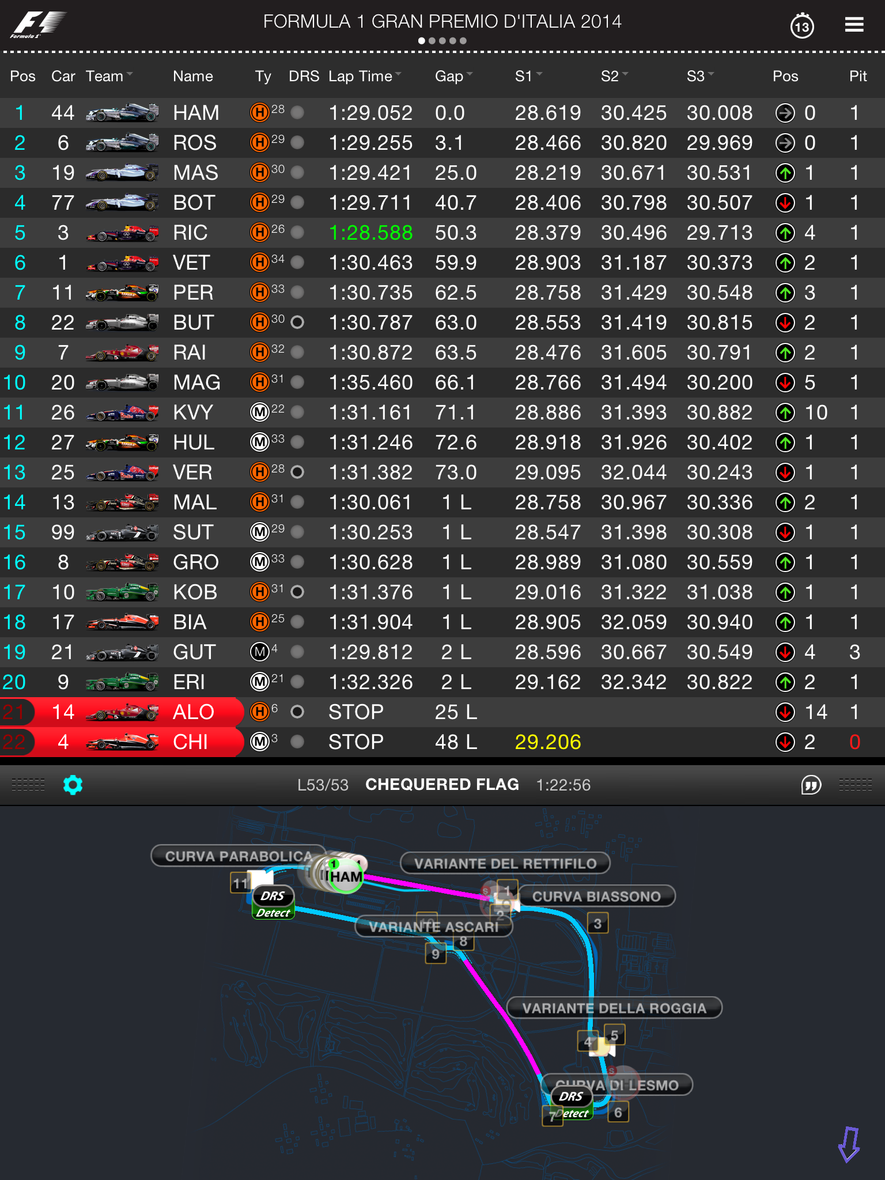Tap the Force India car icon for PER
The height and width of the screenshot is (1180, 885).
(x=122, y=292)
